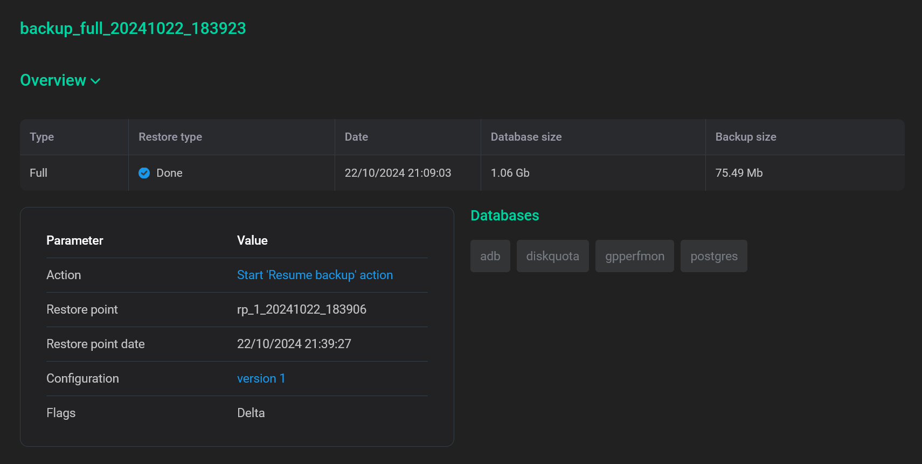This screenshot has height=464, width=922.
Task: Click the Databases heading
Action: pyautogui.click(x=505, y=216)
